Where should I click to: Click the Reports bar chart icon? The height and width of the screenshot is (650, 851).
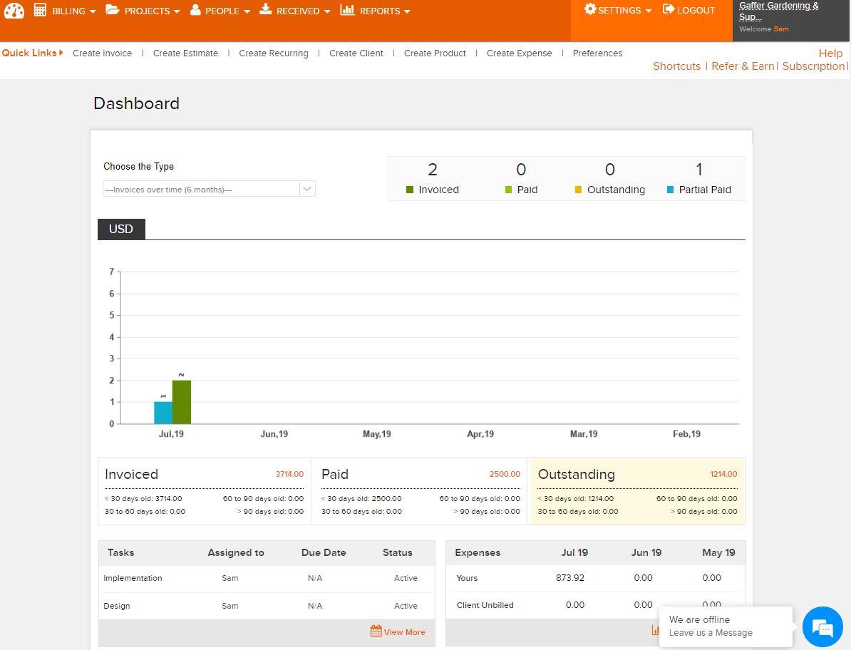[x=347, y=10]
